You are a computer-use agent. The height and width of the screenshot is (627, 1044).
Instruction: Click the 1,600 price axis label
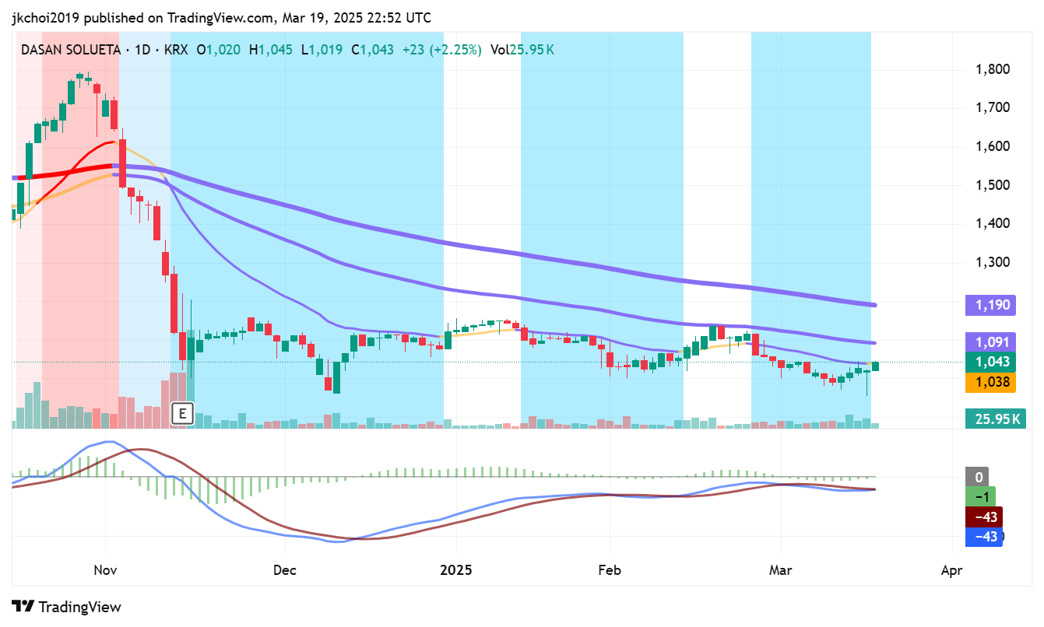coord(993,147)
